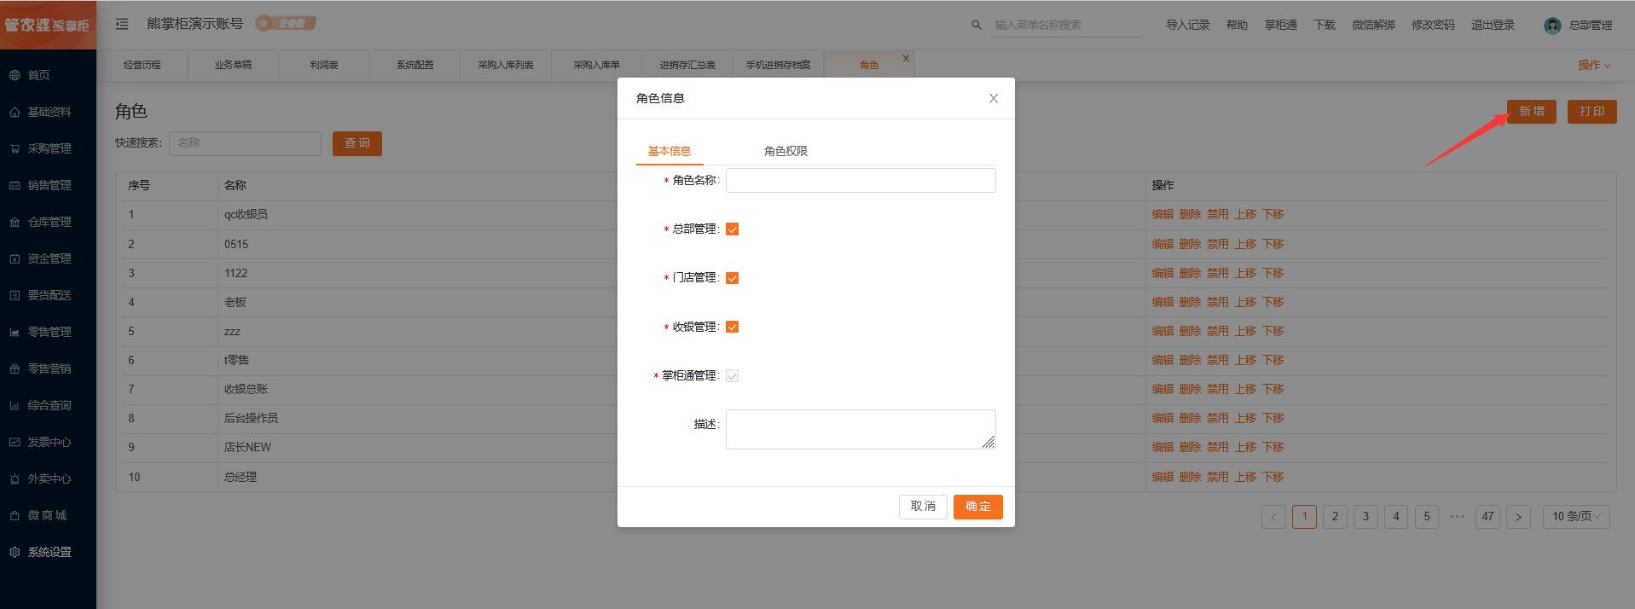Click 下载 in header
Viewport: 1635px width, 609px height.
coord(1325,25)
